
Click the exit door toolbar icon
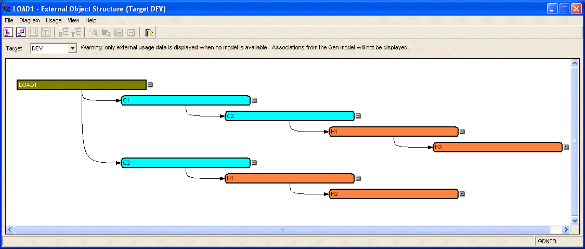[149, 32]
